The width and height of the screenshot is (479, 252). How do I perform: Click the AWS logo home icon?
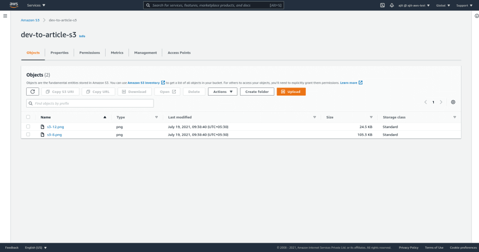click(14, 5)
